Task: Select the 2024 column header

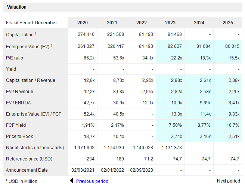Action: click(199, 23)
